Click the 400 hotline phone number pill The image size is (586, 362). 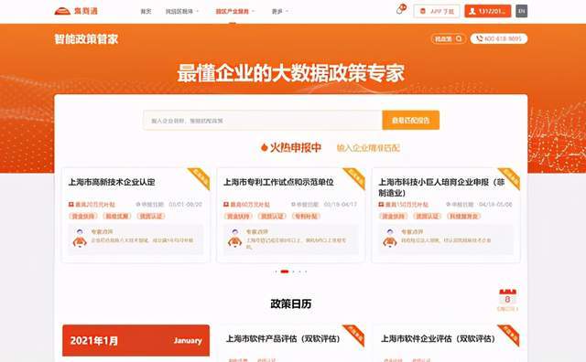[x=498, y=38]
